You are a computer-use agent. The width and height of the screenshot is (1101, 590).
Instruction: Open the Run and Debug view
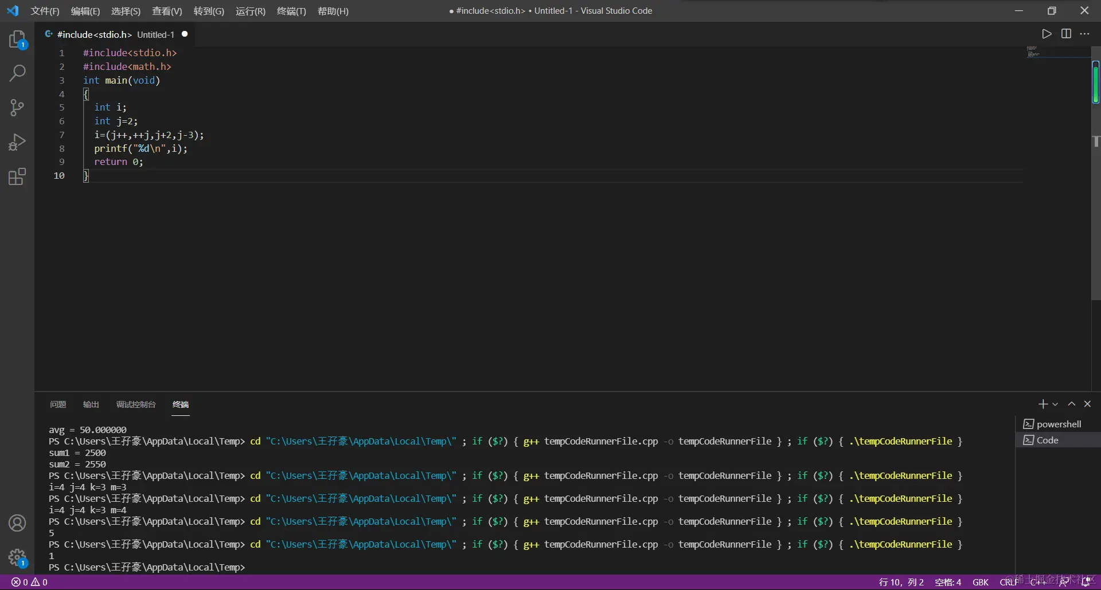pyautogui.click(x=17, y=142)
